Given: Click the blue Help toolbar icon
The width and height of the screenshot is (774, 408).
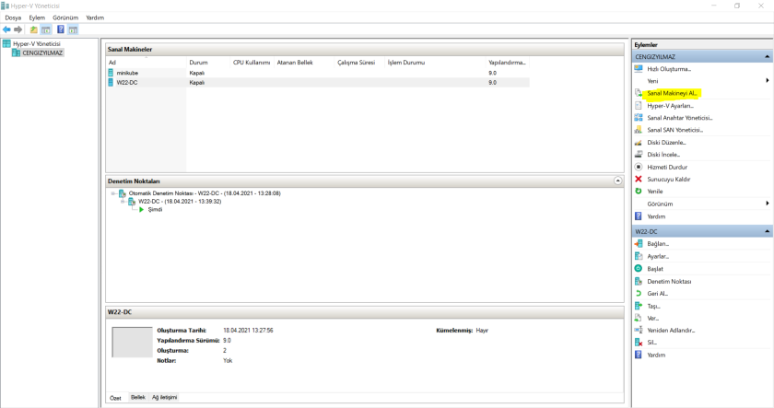Looking at the screenshot, I should [61, 29].
